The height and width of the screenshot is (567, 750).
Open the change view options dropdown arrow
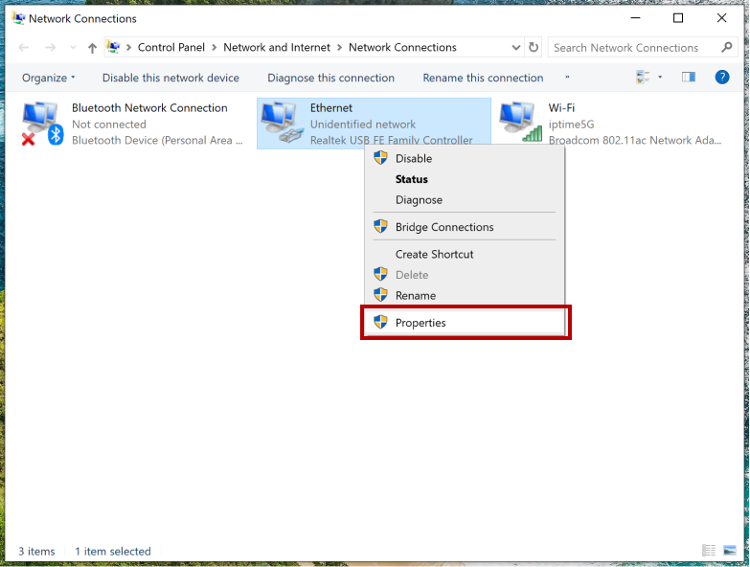(660, 78)
